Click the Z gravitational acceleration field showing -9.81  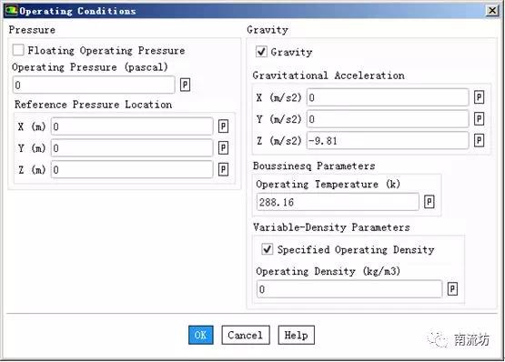(x=388, y=140)
